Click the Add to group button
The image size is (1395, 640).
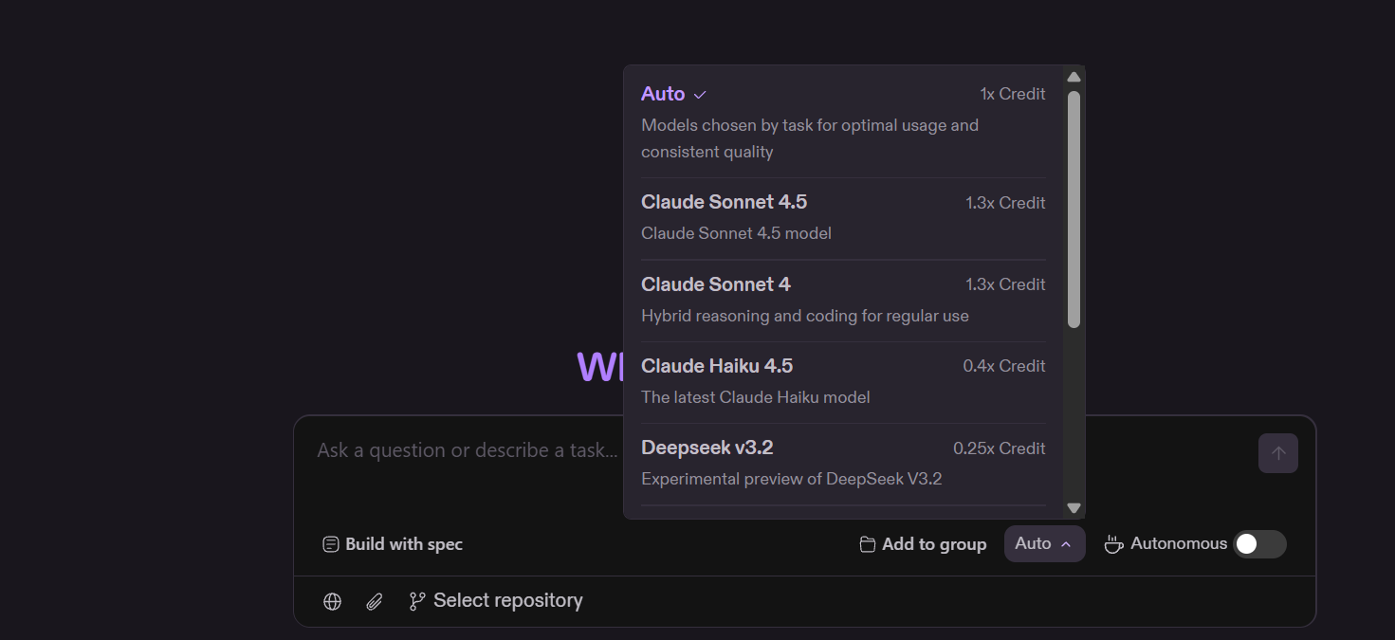point(923,544)
